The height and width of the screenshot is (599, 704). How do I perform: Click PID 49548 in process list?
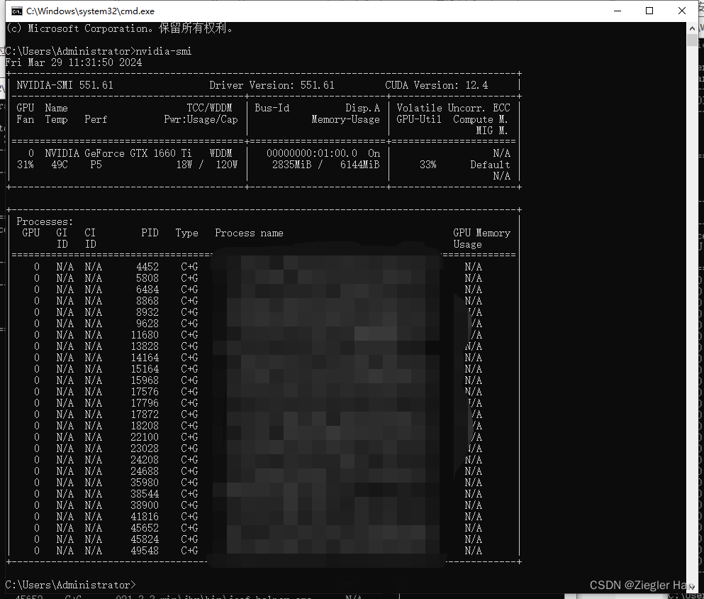[145, 551]
